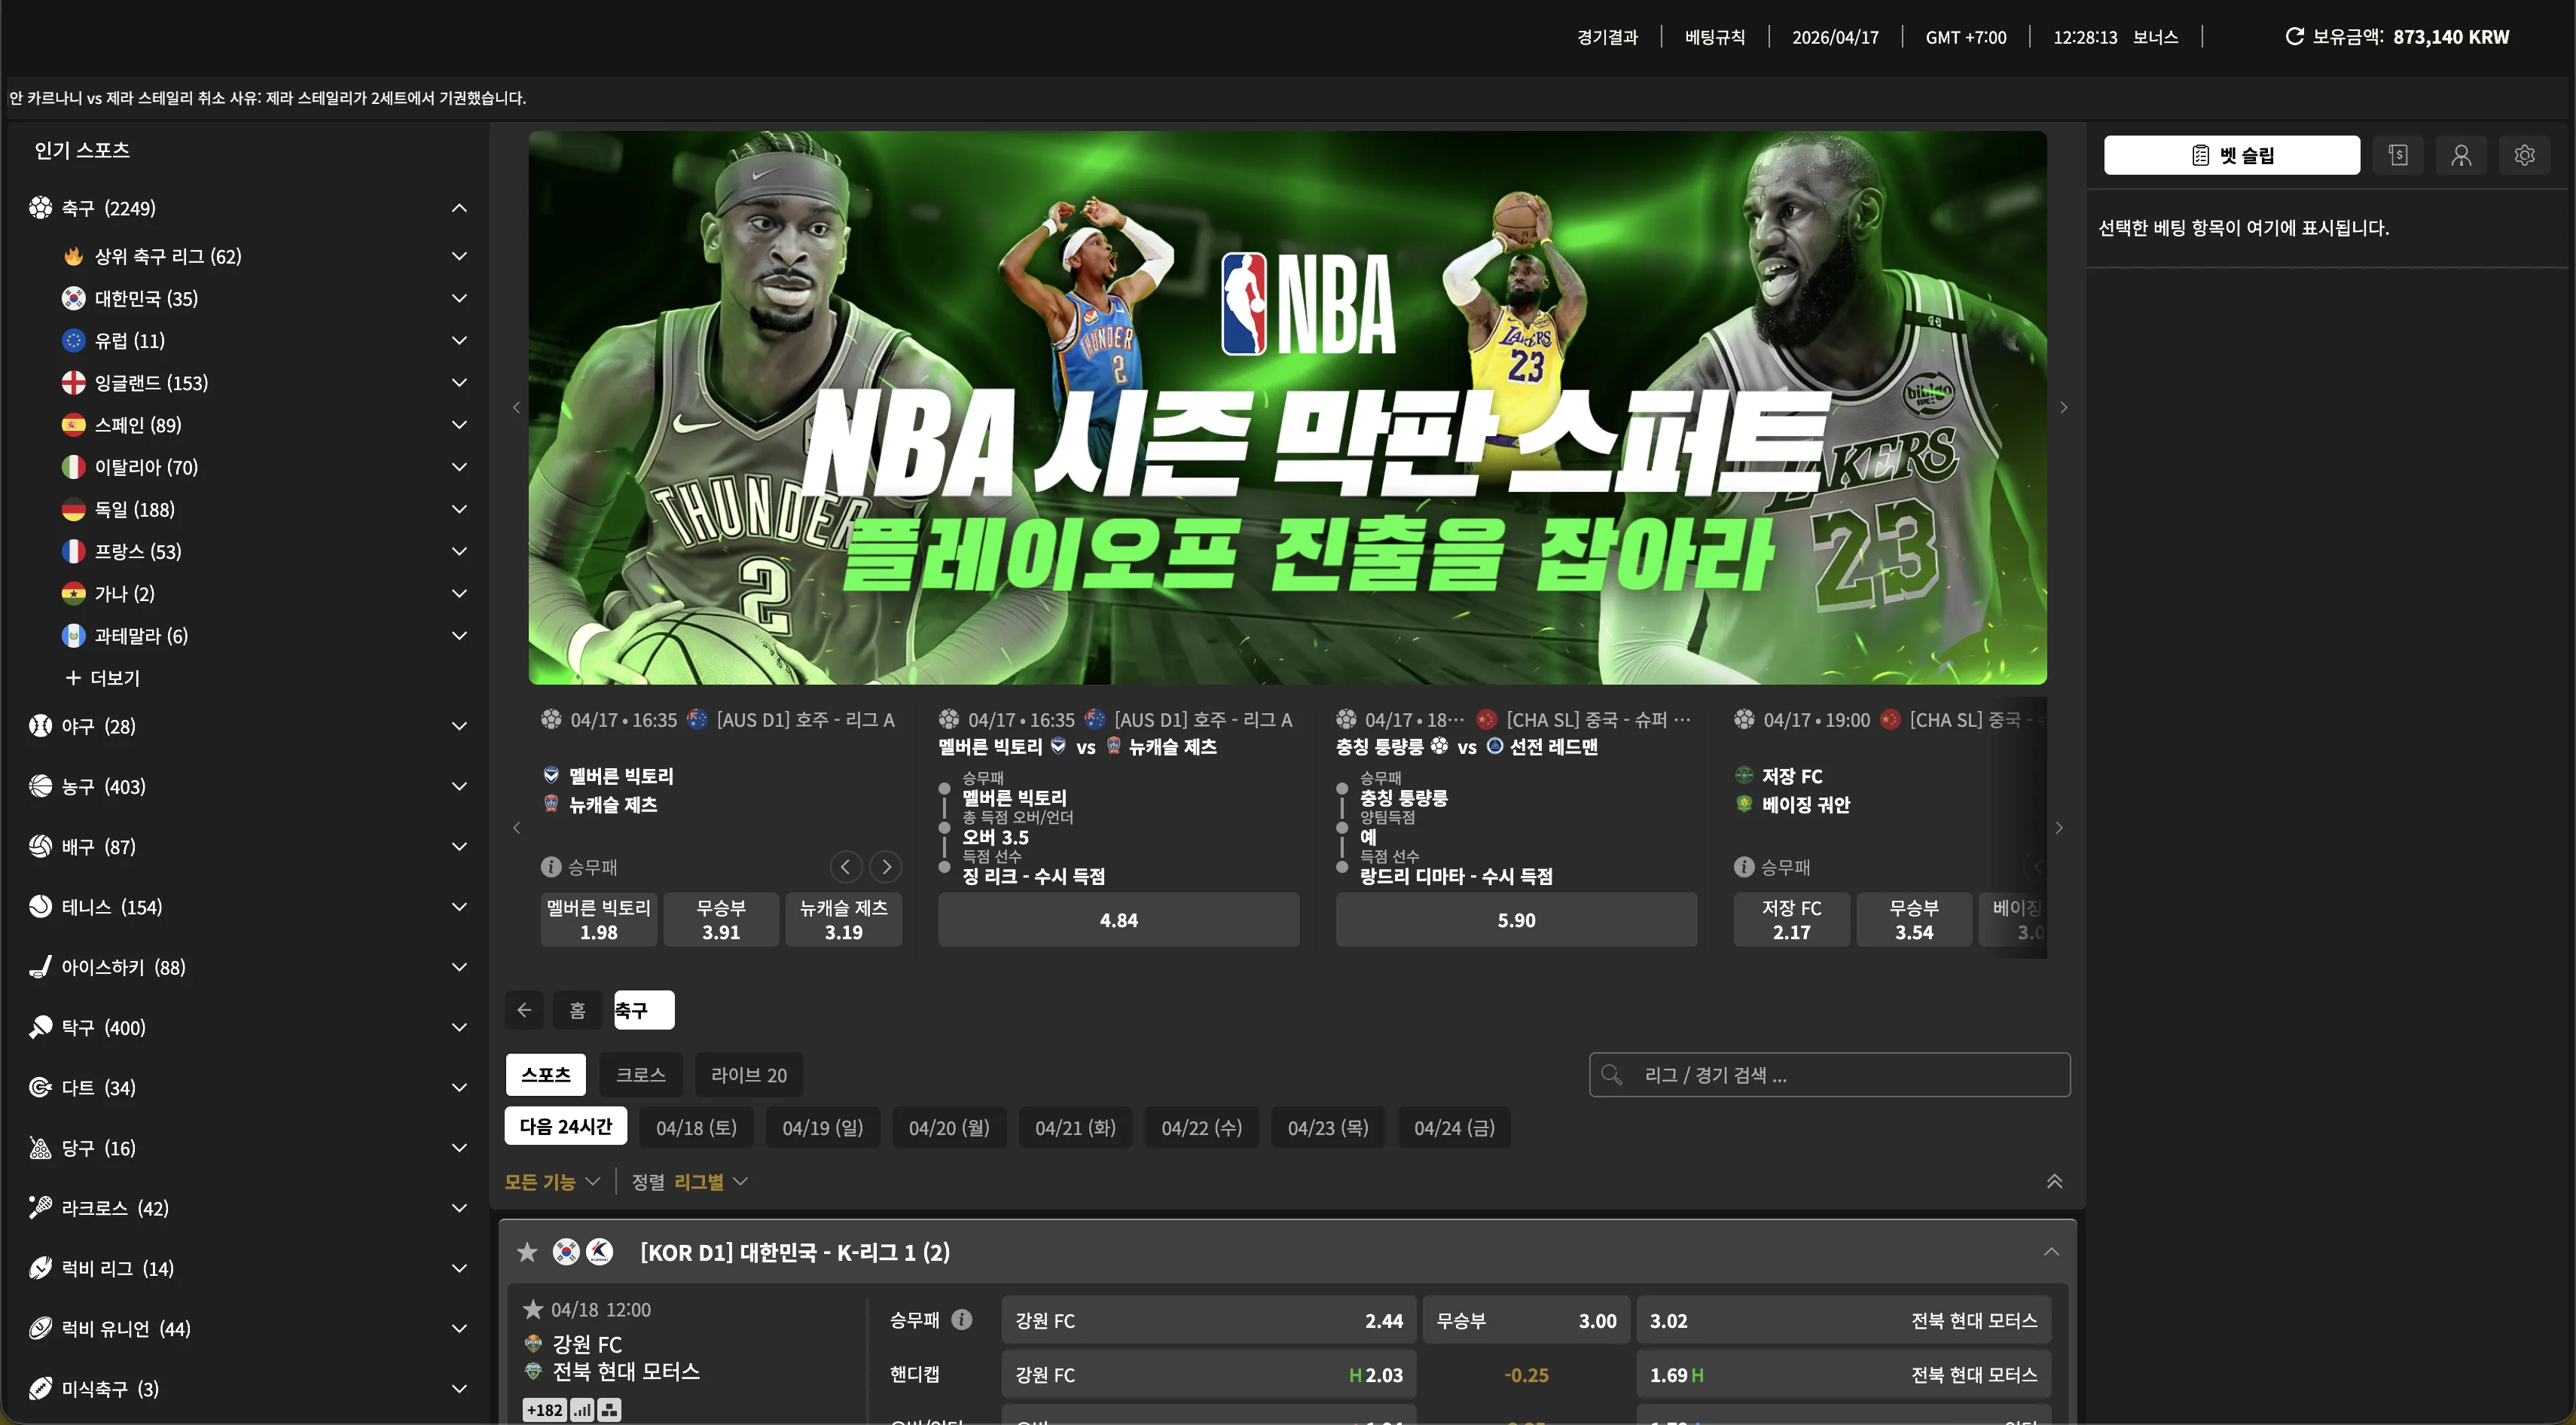Advance to the next banner slide

[x=2063, y=408]
